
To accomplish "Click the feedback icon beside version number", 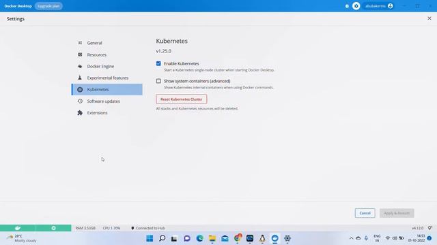I will coord(430,228).
